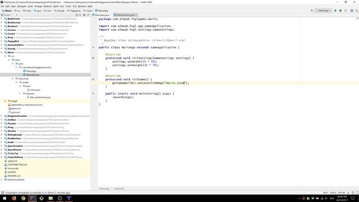Collapse the resources folder

tap(12, 79)
